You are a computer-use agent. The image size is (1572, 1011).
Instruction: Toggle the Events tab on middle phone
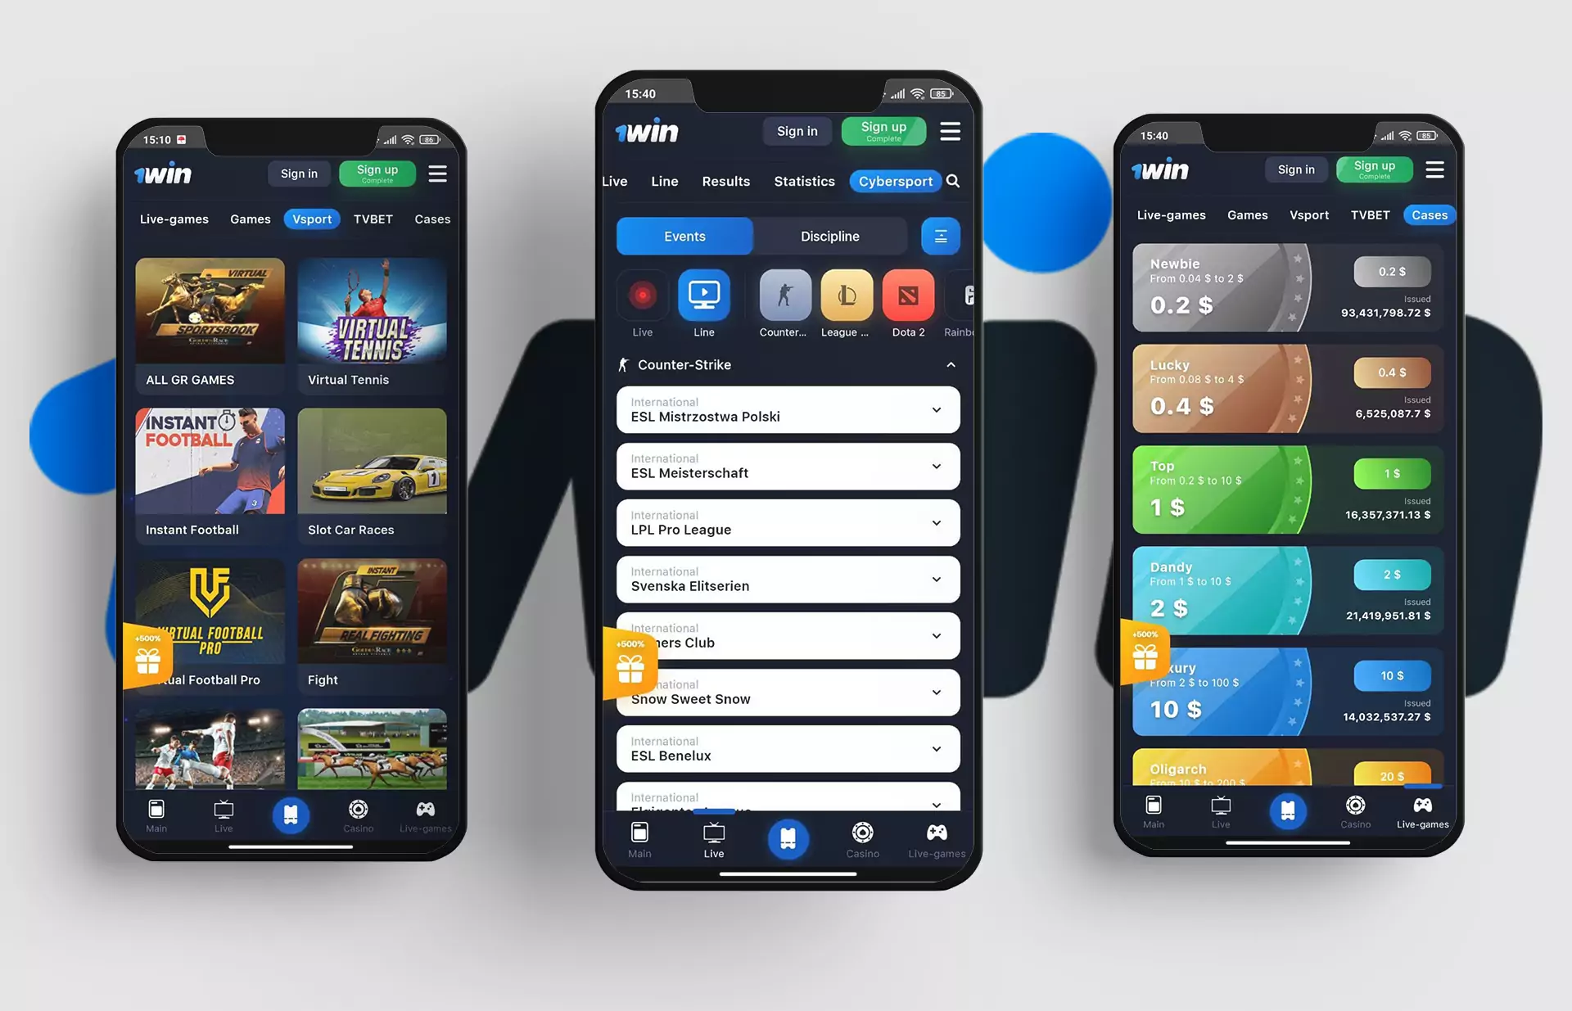click(x=683, y=235)
